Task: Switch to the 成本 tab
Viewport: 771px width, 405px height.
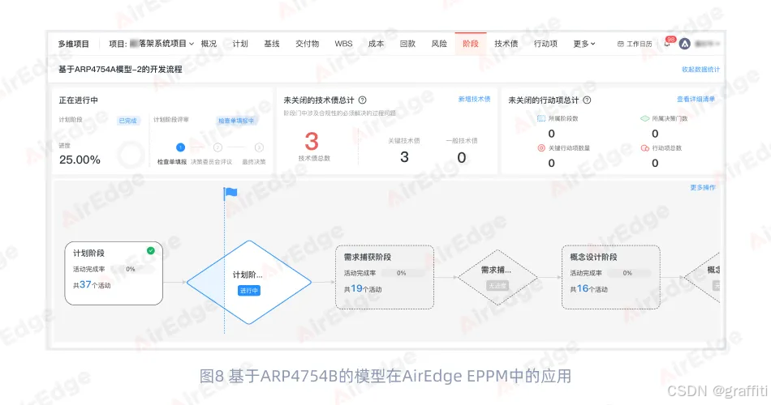Action: tap(376, 44)
